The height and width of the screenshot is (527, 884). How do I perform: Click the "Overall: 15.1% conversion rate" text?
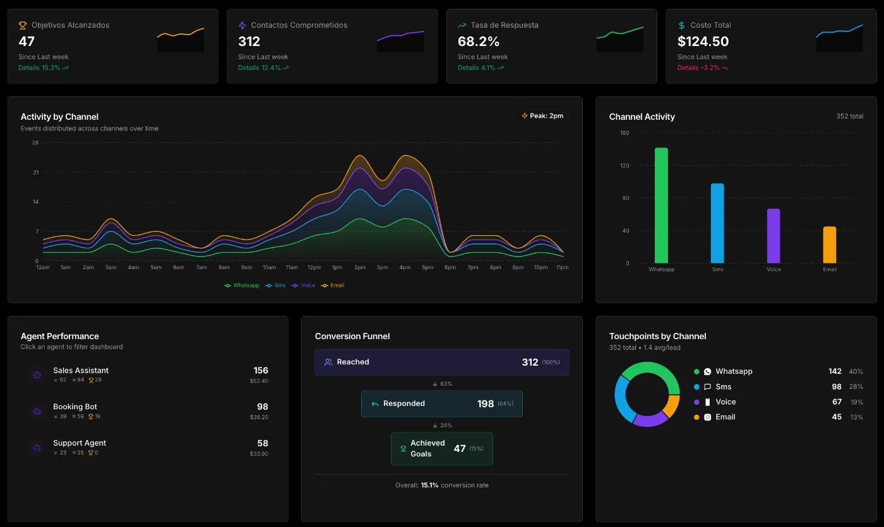442,485
